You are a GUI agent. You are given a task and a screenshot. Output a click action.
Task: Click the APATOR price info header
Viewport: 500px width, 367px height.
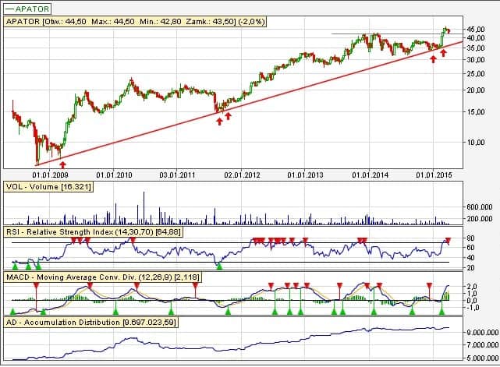tap(136, 22)
